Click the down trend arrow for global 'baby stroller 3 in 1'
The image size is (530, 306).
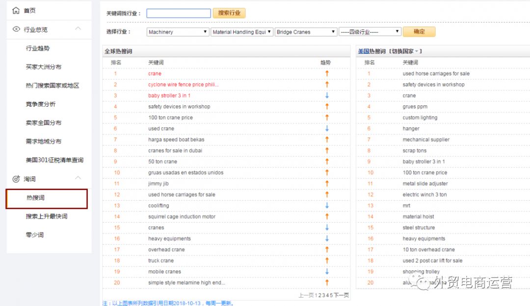[327, 95]
